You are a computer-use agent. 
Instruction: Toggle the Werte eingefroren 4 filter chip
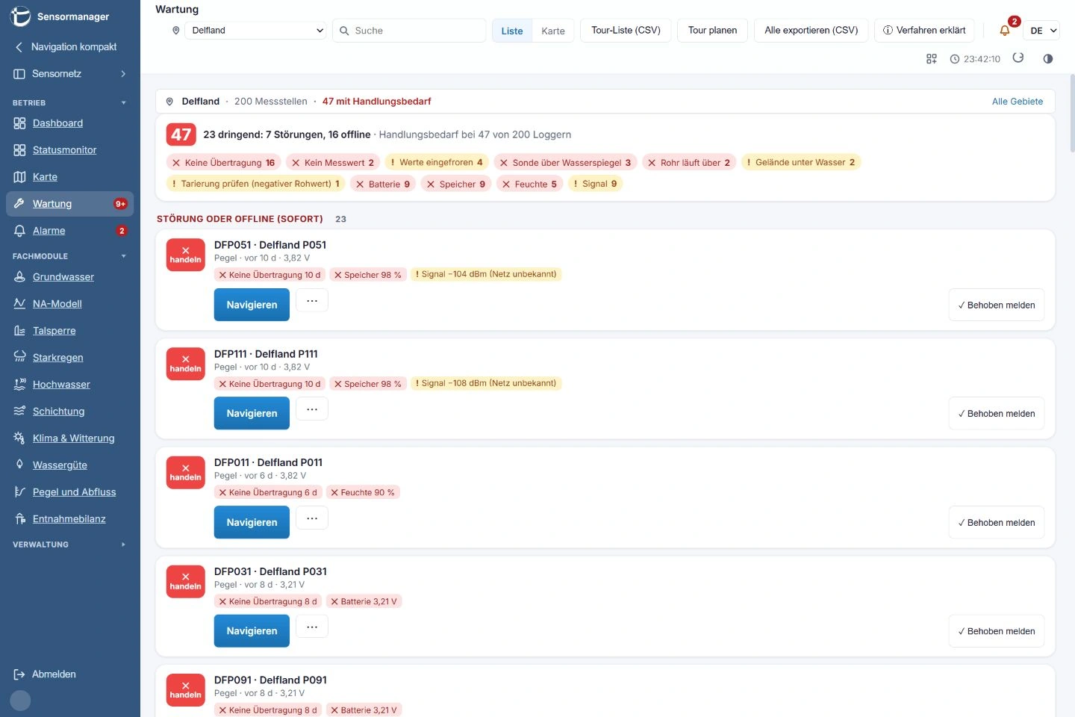[437, 163]
